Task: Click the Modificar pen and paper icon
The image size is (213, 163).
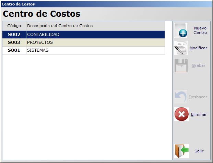Action: (181, 48)
